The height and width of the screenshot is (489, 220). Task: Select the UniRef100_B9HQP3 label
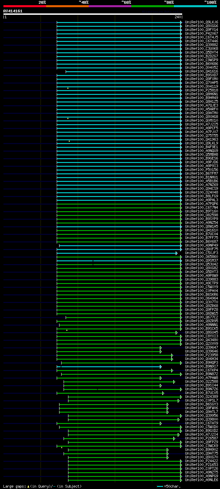pos(201,362)
